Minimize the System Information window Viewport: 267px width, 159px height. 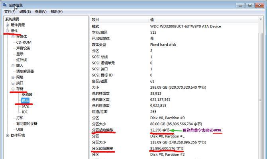[x=240, y=6]
